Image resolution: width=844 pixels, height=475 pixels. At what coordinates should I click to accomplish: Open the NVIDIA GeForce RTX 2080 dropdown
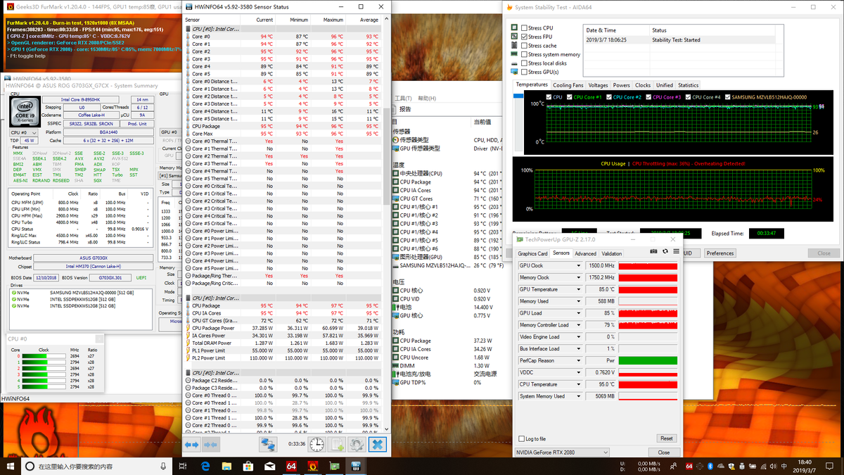(562, 452)
